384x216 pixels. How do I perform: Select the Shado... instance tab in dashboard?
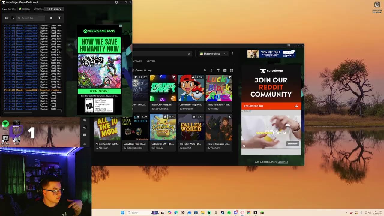click(25, 9)
